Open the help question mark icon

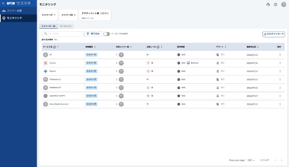(276, 5)
